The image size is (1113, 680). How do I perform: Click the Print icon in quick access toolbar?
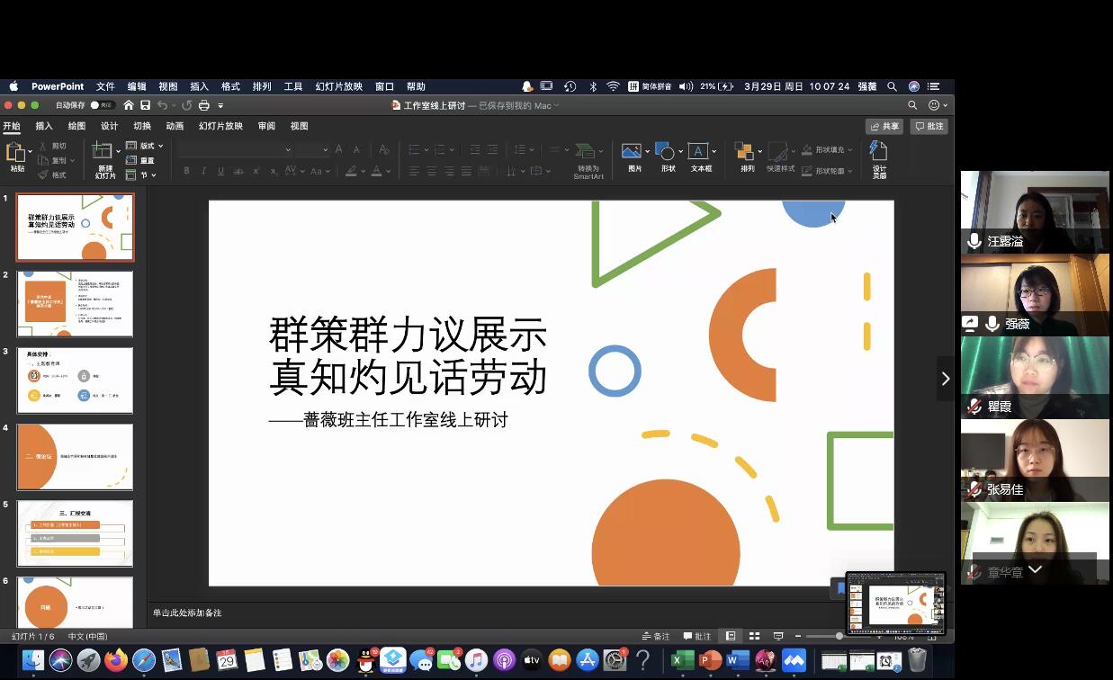tap(204, 105)
